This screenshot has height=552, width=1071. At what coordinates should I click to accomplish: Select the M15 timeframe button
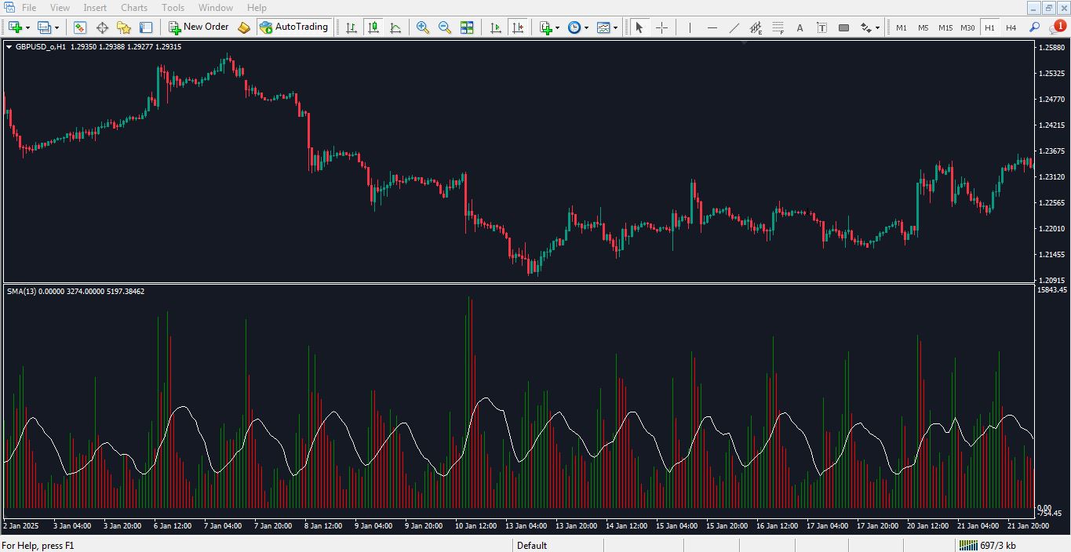(945, 27)
